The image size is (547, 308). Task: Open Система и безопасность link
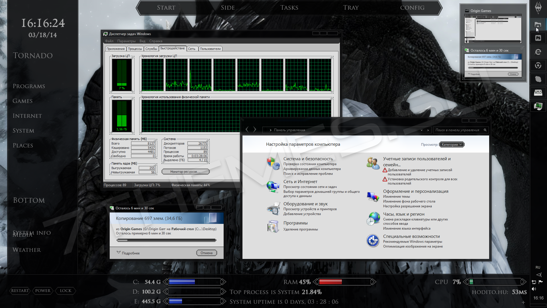(x=308, y=159)
